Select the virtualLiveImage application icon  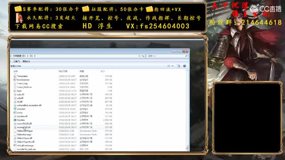point(15,145)
